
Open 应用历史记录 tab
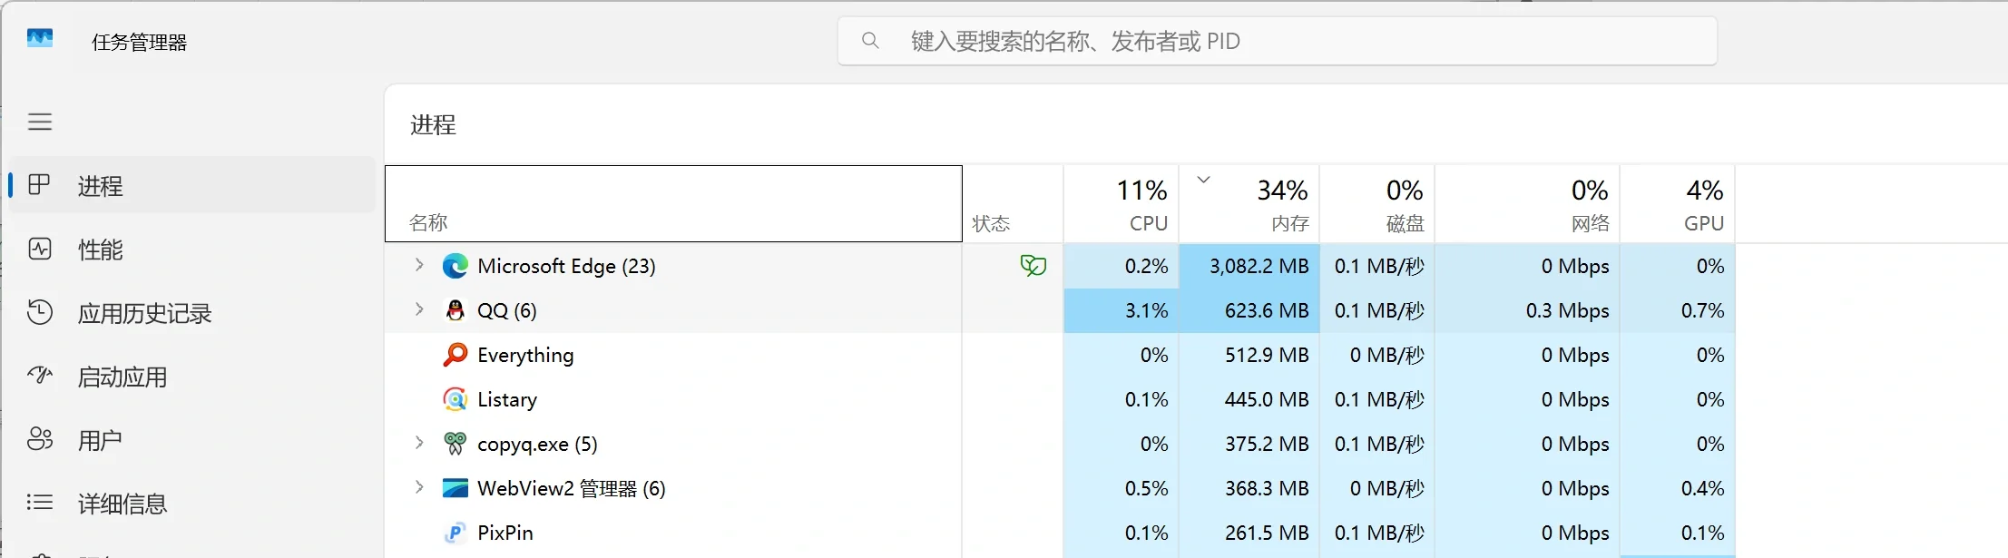(x=191, y=312)
